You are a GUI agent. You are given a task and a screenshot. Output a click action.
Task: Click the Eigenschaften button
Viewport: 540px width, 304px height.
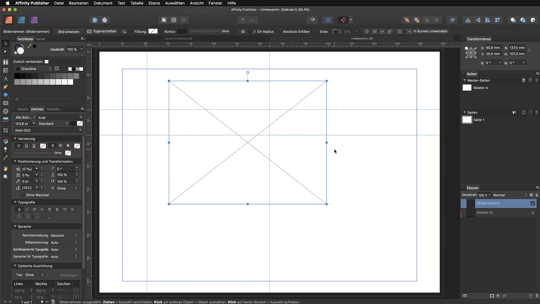click(x=102, y=31)
